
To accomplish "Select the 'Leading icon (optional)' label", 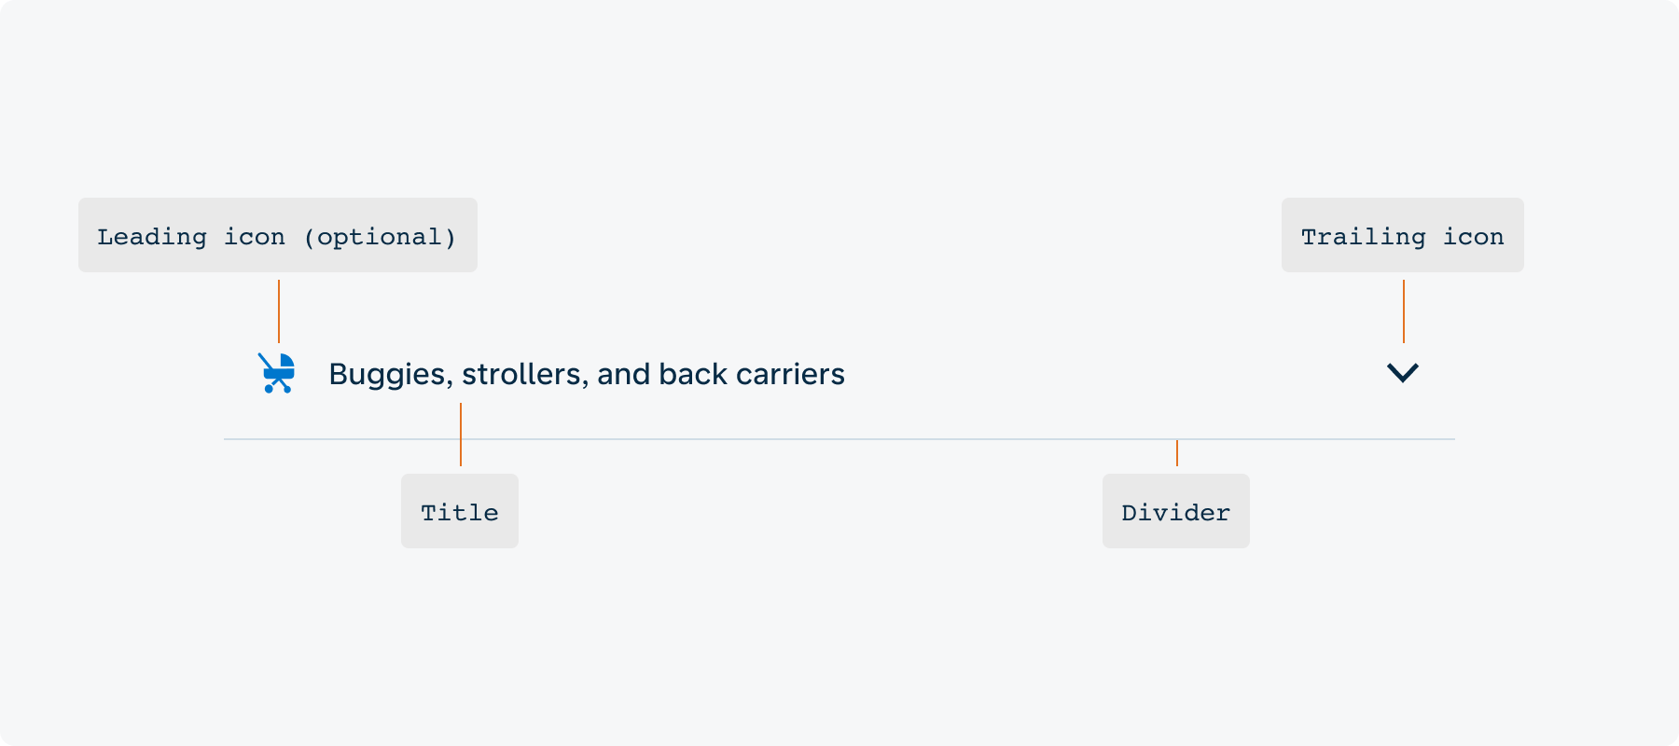I will [278, 235].
